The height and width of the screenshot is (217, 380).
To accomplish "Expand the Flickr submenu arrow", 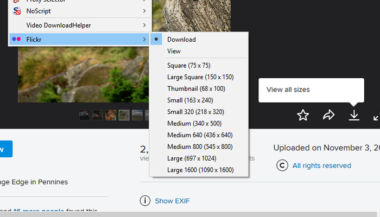I will click(x=144, y=39).
